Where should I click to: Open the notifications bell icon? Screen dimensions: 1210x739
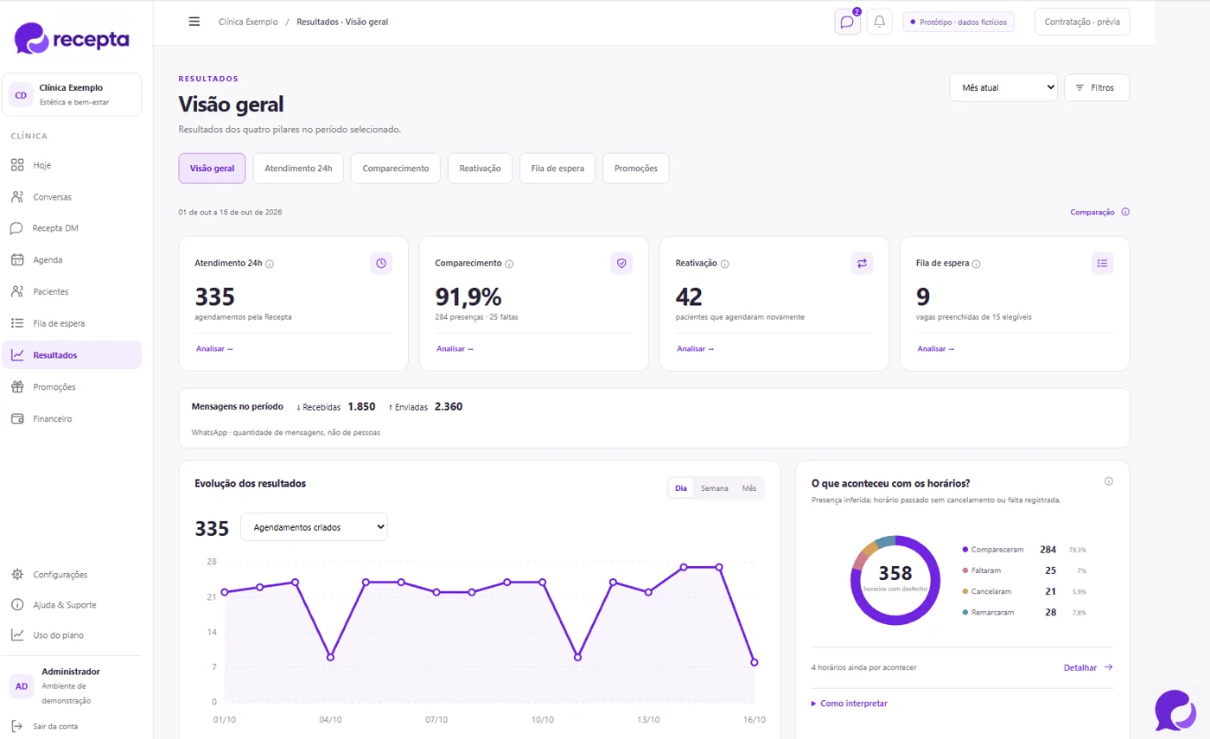click(879, 22)
